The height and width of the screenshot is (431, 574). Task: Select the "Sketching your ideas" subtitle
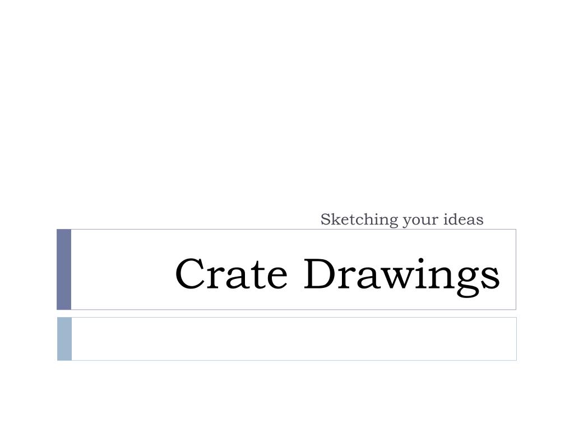pos(402,219)
